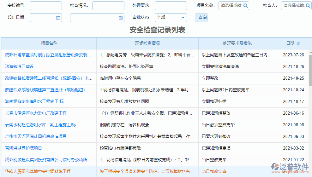
Task: Select cell 总配电房旁一级箱未做防护措施
Action: click(147, 55)
